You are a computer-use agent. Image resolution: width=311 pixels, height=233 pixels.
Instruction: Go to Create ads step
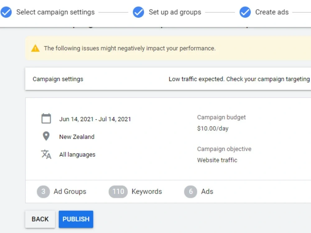(x=272, y=12)
